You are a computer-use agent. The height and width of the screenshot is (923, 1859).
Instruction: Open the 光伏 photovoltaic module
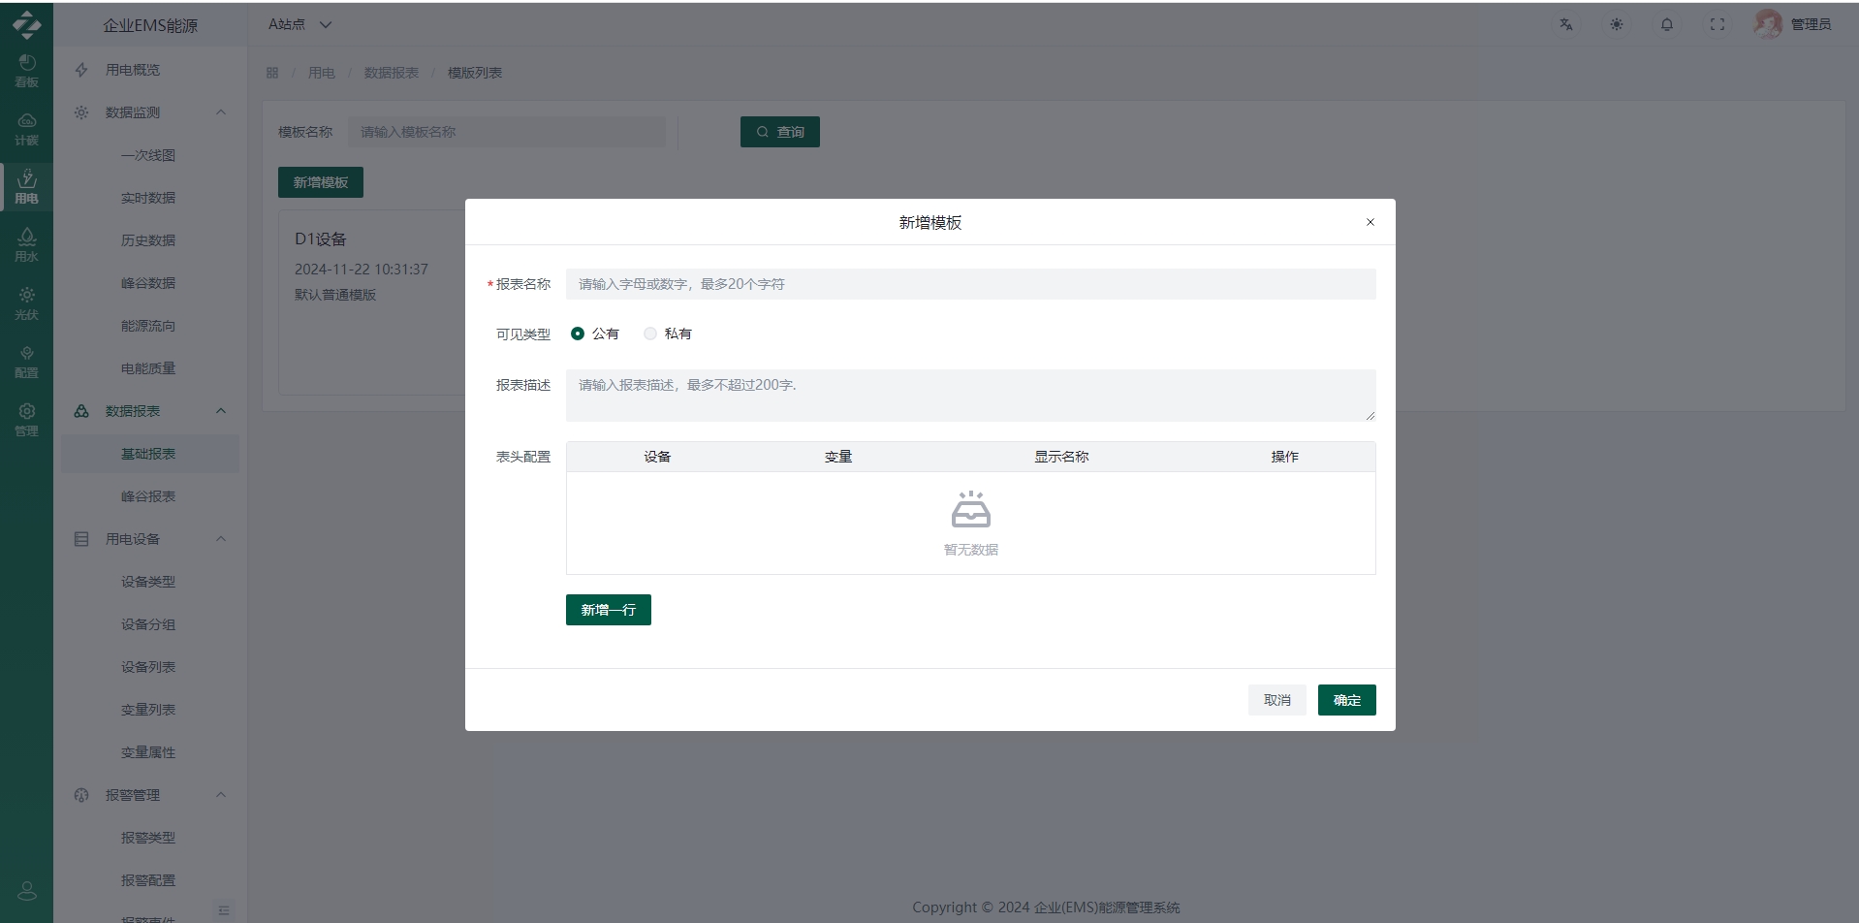coord(26,302)
